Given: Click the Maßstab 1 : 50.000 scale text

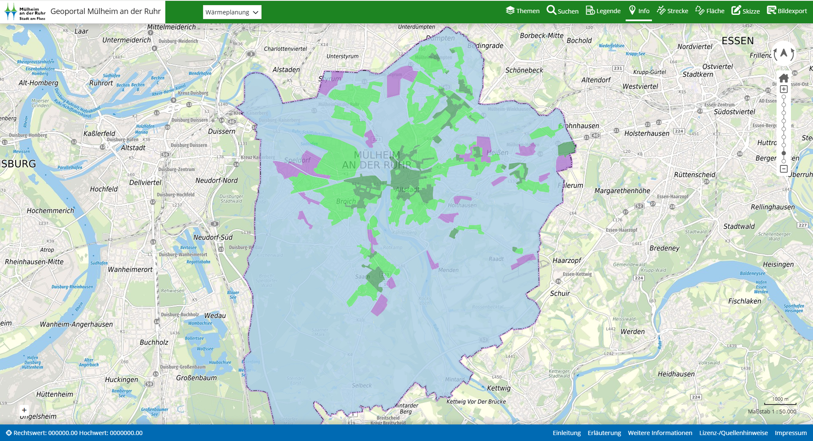Looking at the screenshot, I should (x=772, y=411).
